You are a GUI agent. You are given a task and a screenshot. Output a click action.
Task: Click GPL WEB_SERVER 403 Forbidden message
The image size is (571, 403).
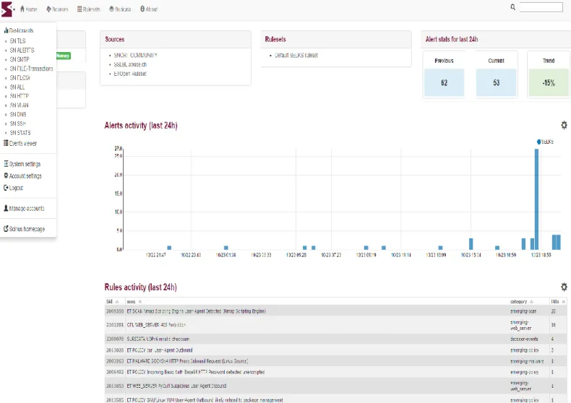[156, 325]
